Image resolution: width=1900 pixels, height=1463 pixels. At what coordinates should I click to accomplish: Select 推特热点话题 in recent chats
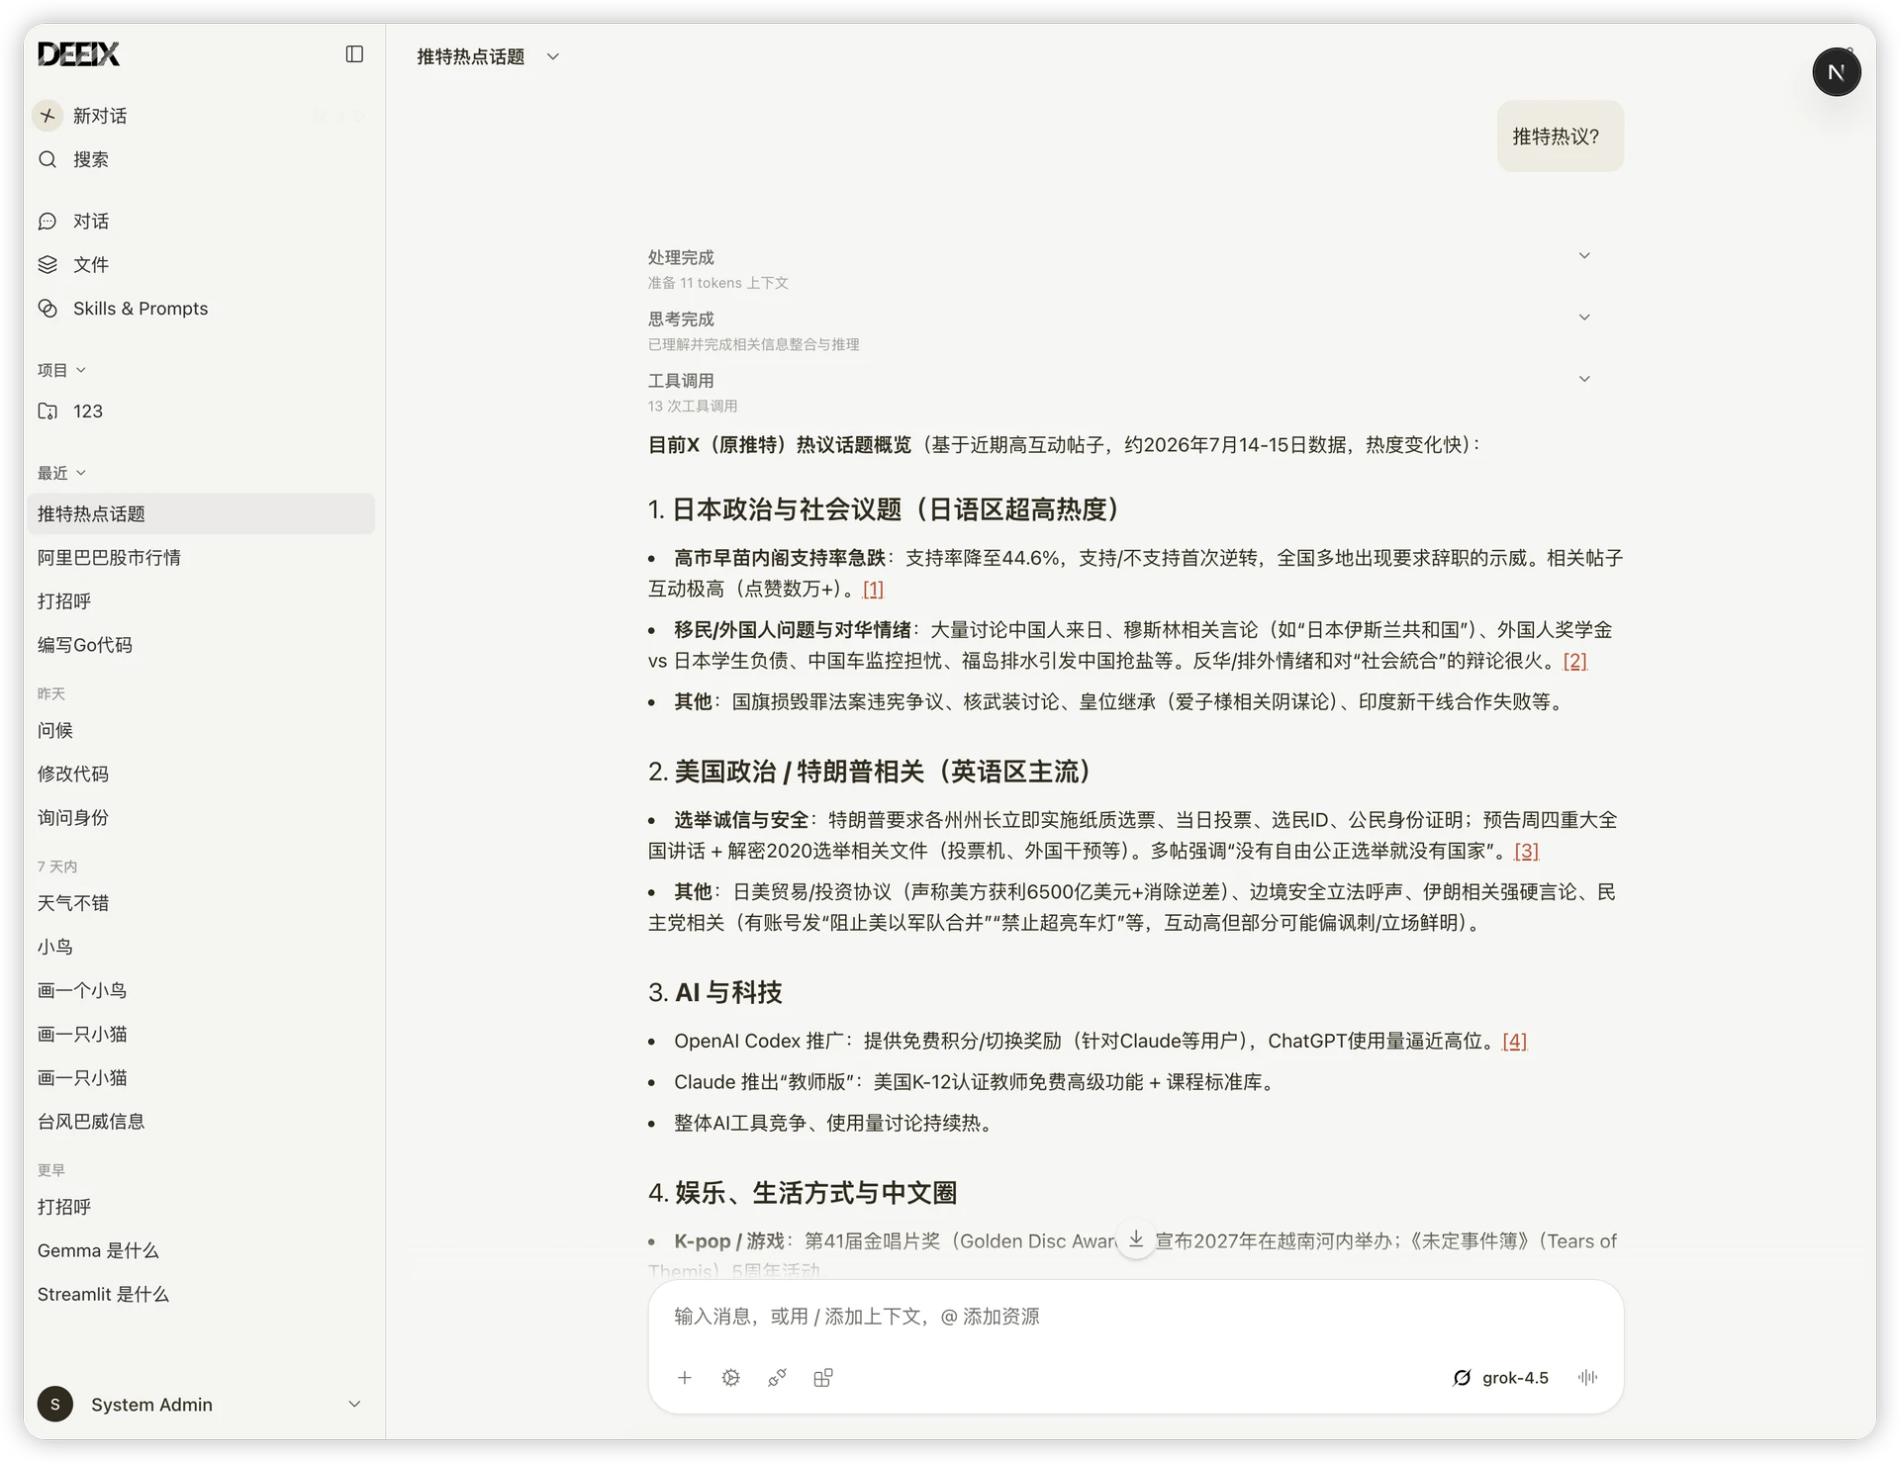coord(201,513)
